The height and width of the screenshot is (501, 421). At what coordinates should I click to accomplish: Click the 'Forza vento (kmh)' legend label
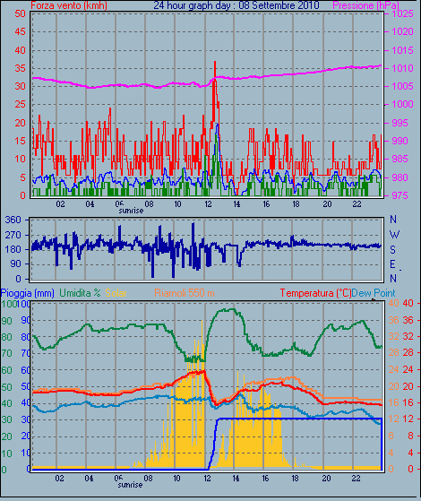tap(69, 5)
